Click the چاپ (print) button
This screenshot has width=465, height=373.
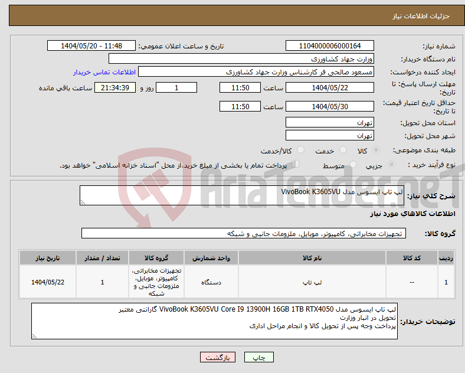click(x=258, y=358)
